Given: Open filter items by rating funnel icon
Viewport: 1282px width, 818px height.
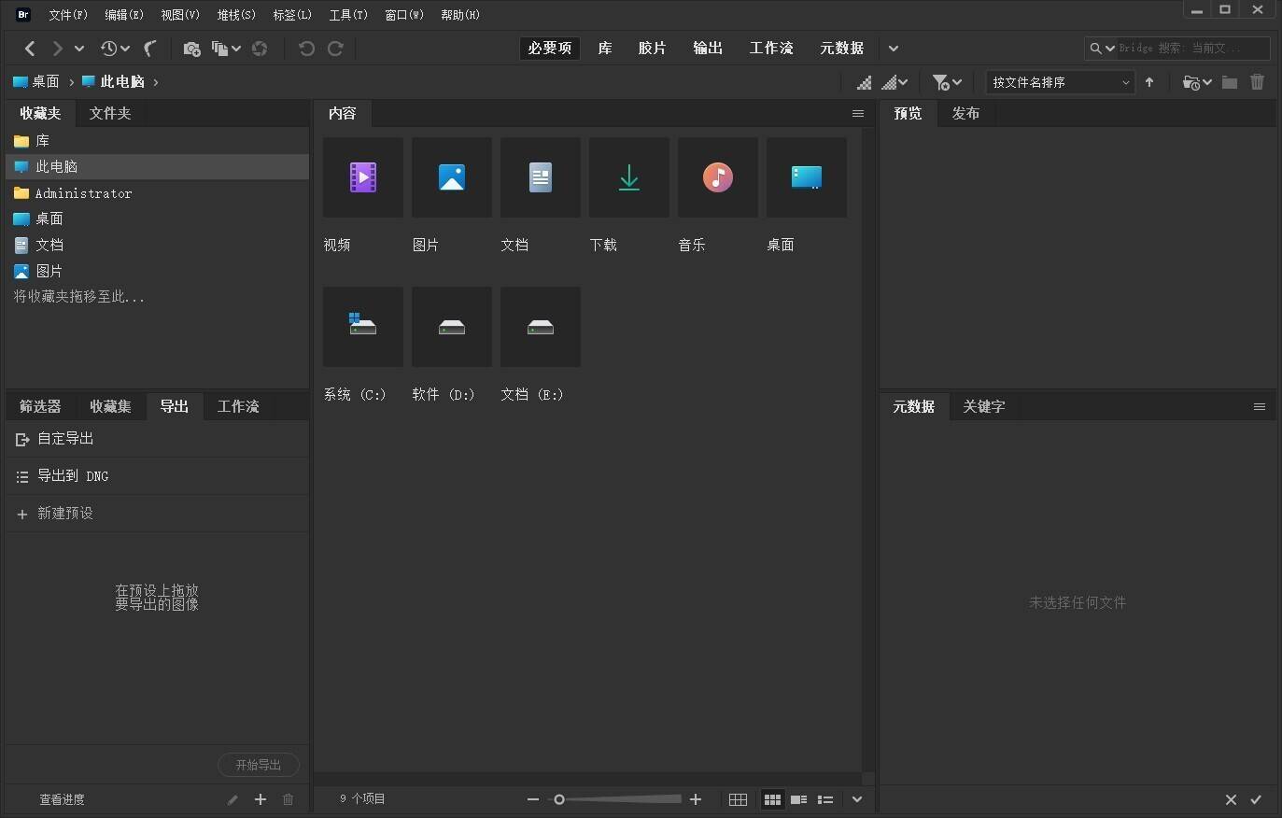Looking at the screenshot, I should click(941, 82).
